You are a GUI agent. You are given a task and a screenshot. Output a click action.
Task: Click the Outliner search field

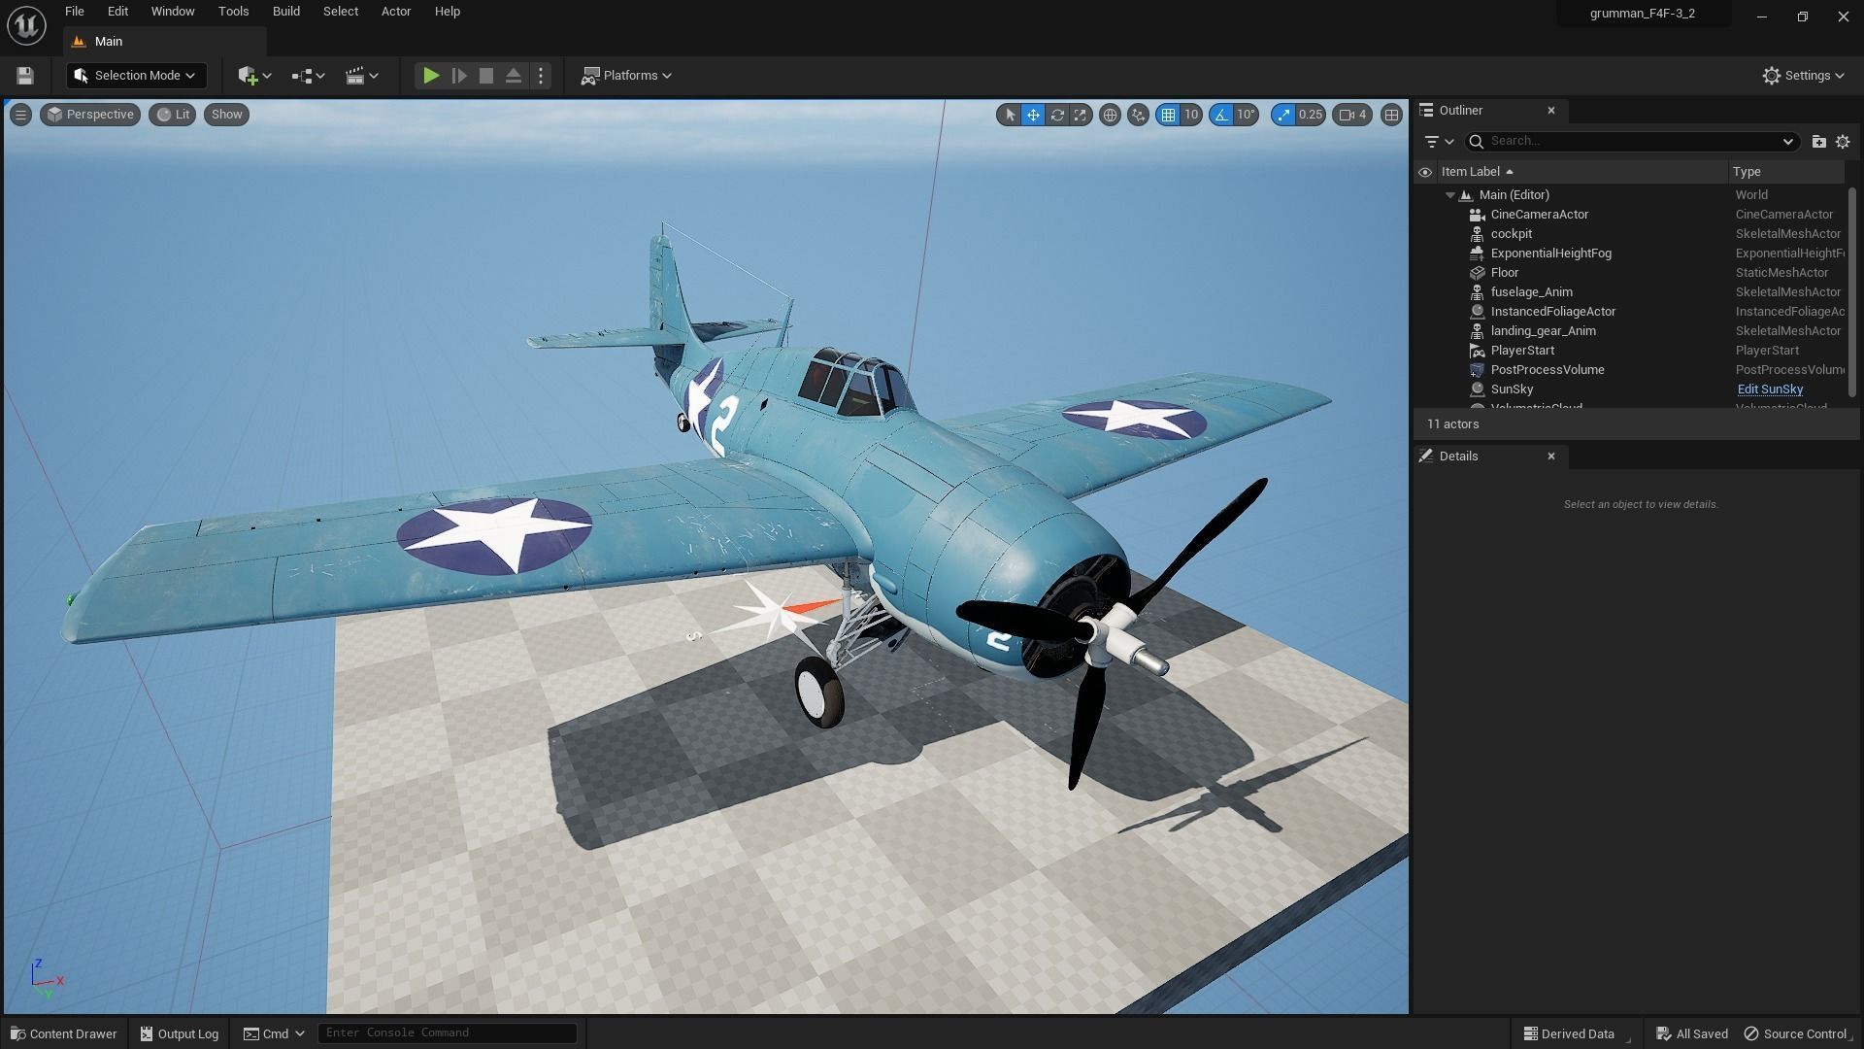click(1633, 142)
